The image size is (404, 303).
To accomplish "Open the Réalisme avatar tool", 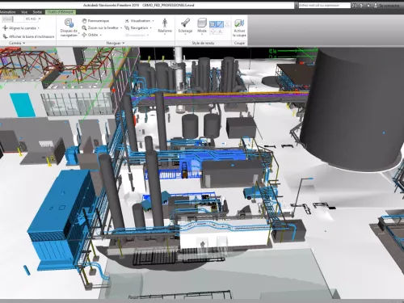I will (165, 26).
